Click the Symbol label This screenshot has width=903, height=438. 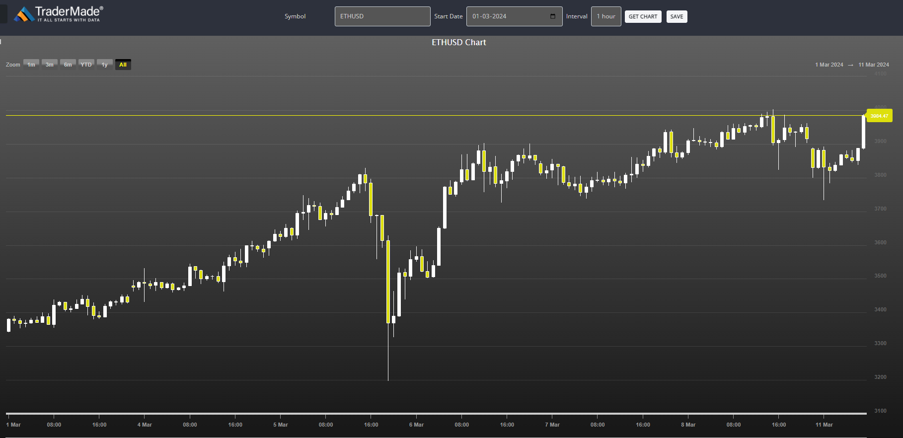(x=295, y=16)
